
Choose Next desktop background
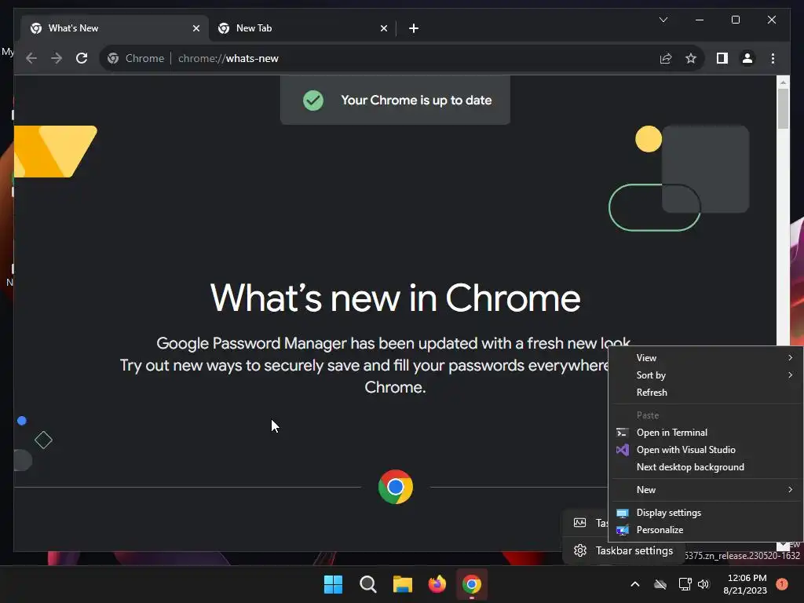705,467
